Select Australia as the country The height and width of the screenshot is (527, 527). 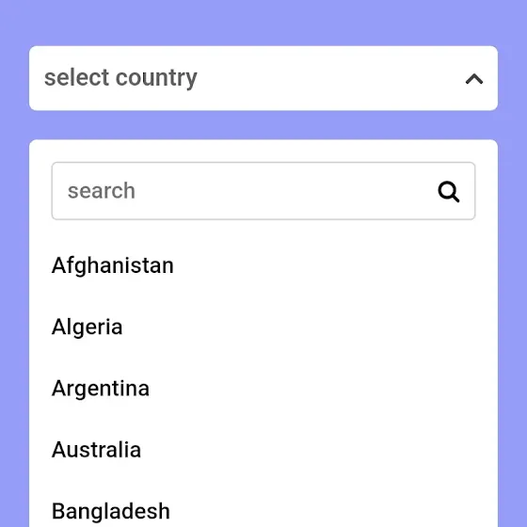(96, 450)
